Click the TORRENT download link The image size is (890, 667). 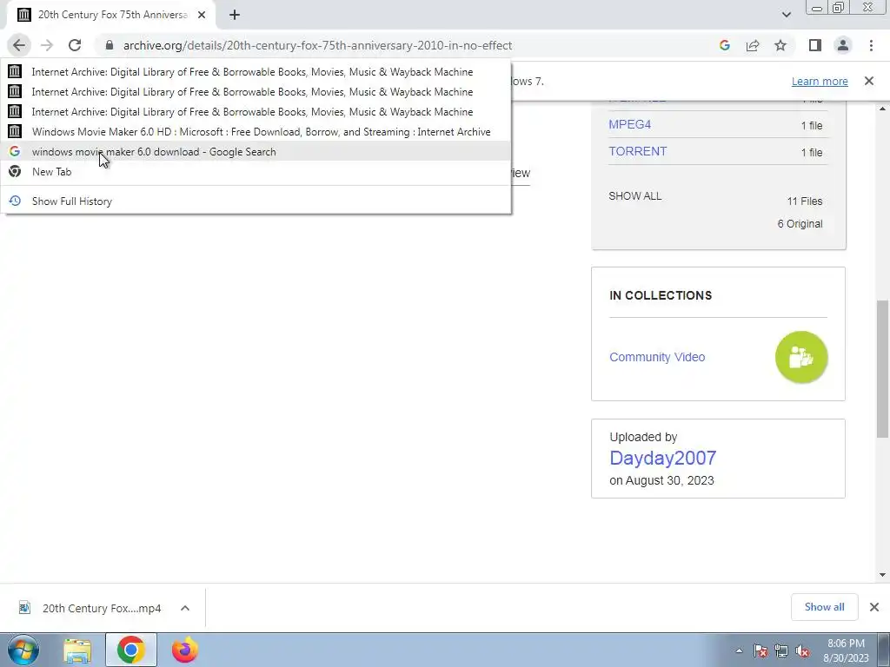[x=637, y=151]
